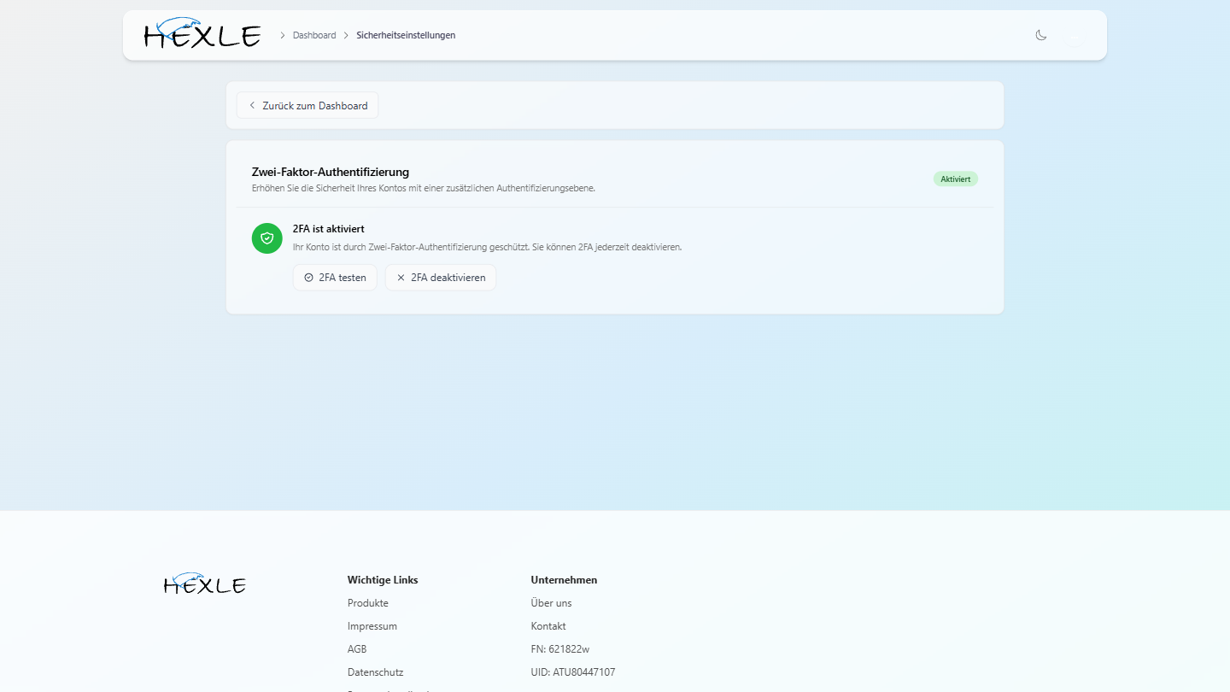Click the 2FA testen button
The height and width of the screenshot is (692, 1230).
click(x=335, y=278)
